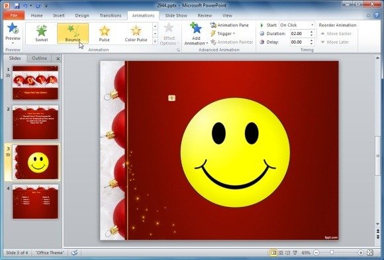This screenshot has height=260, width=384.
Task: Click the Add Animation star icon
Action: click(x=196, y=28)
